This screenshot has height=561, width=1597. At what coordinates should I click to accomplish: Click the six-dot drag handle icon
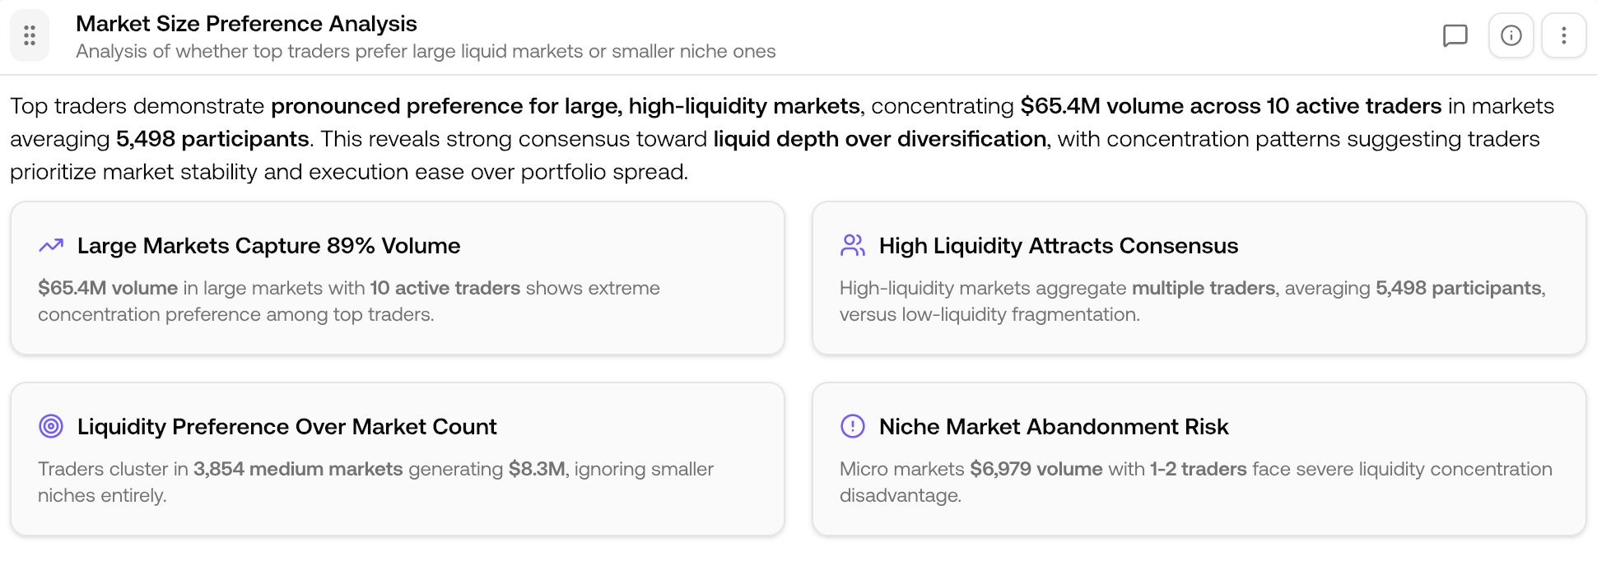click(30, 35)
